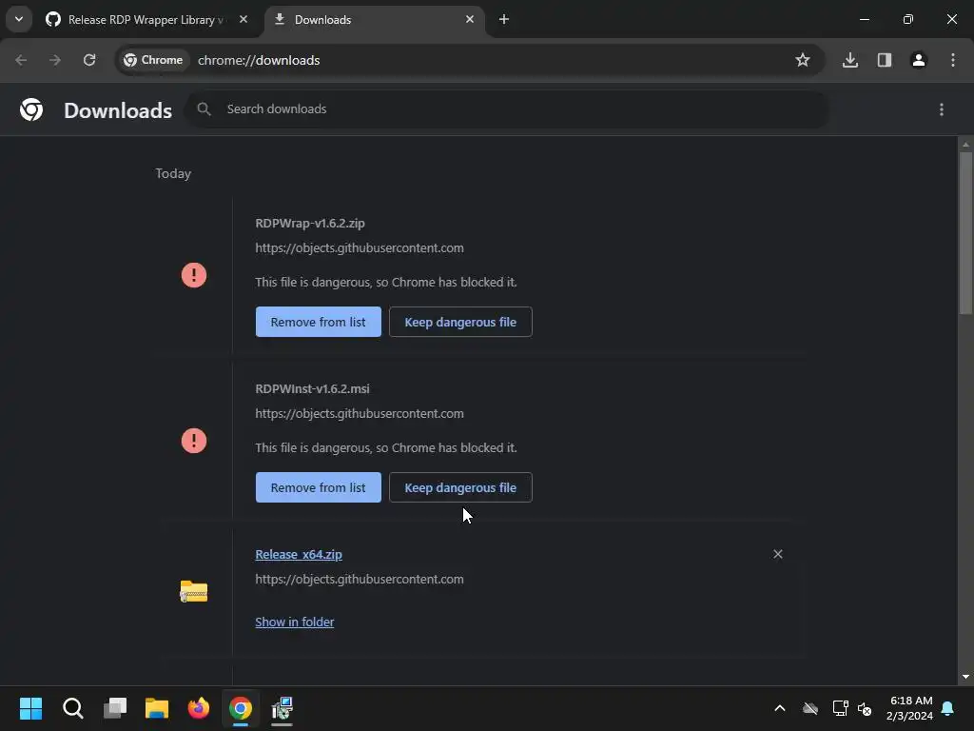
Task: Click the zip folder icon for Release_x64.zip
Action: click(194, 591)
